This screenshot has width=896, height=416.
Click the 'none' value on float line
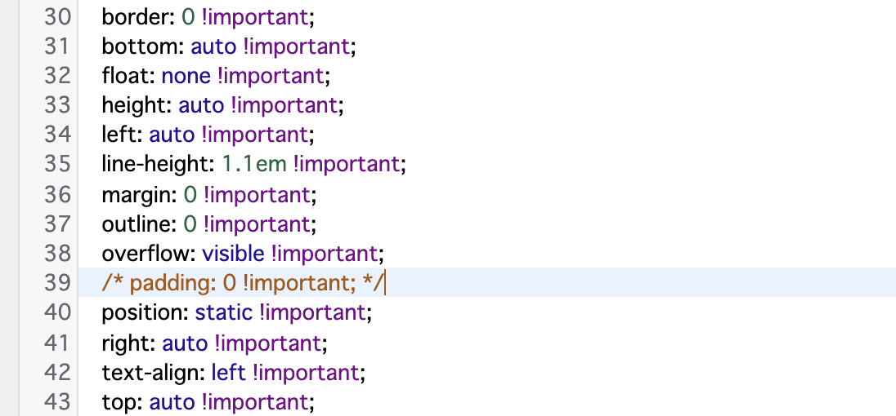point(186,76)
